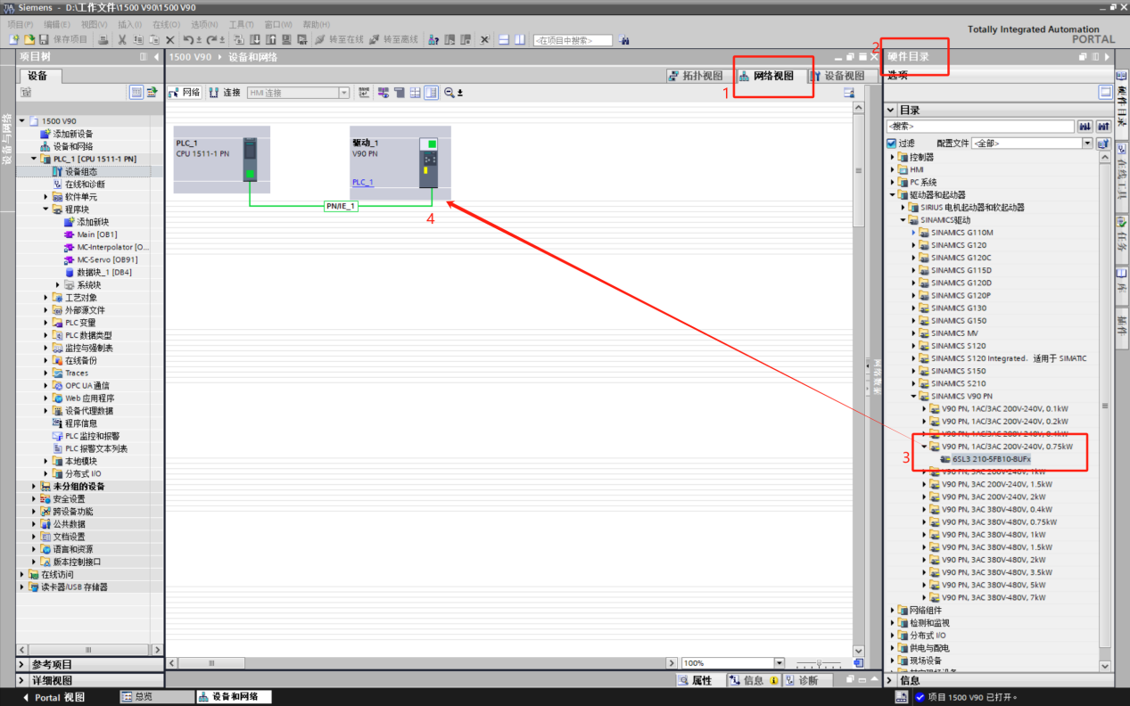Select Main [OB1] block
This screenshot has height=706, width=1130.
coord(96,234)
